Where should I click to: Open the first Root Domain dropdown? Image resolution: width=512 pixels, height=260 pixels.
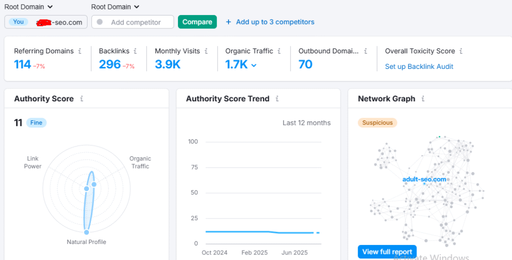click(x=28, y=7)
